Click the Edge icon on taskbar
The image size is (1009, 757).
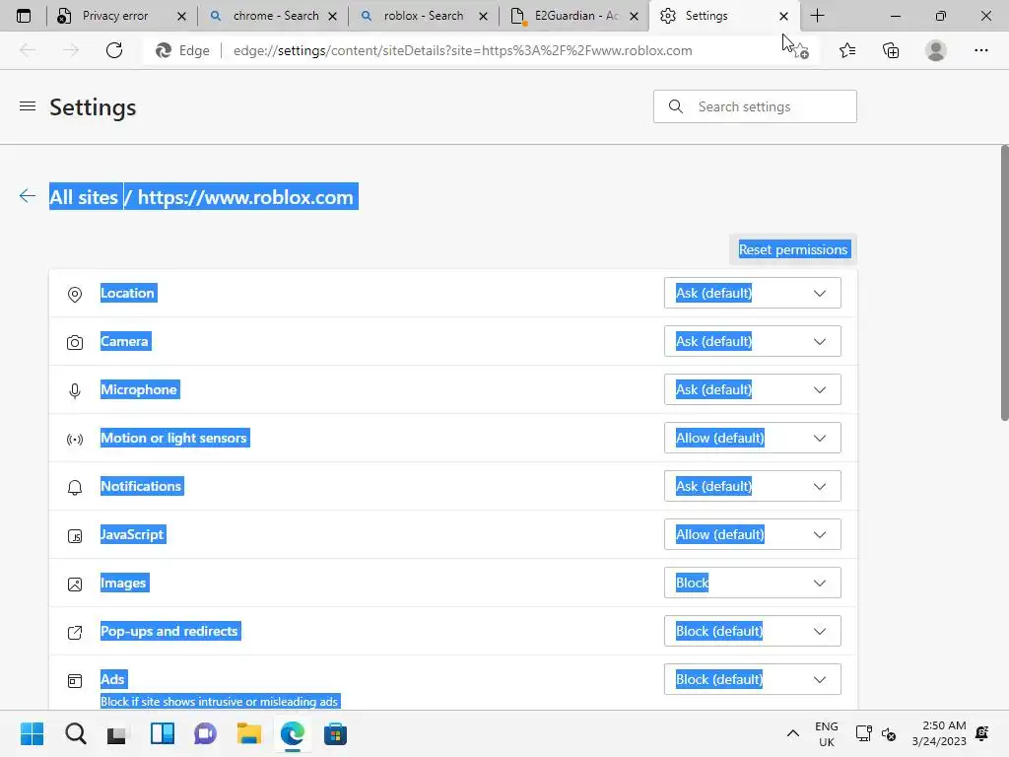pos(292,733)
